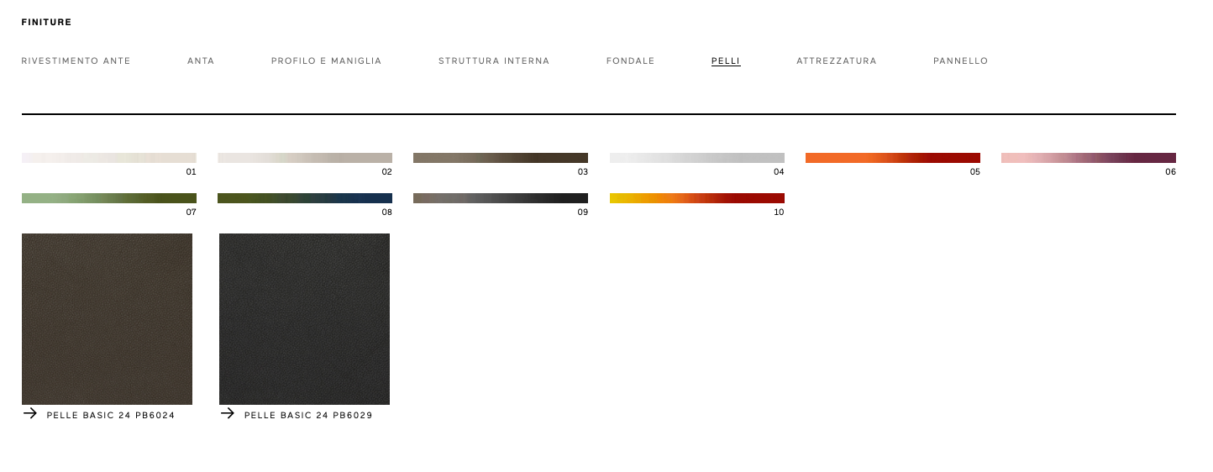
Task: Click the Pelle Basic 24 PB6029 link
Action: click(x=308, y=416)
